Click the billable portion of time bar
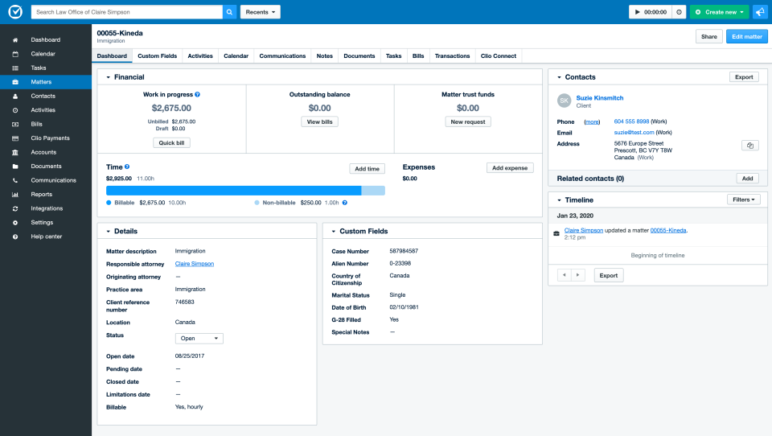This screenshot has width=772, height=436. tap(234, 191)
